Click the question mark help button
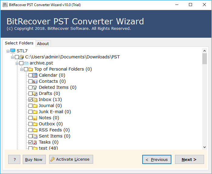 click(14, 159)
